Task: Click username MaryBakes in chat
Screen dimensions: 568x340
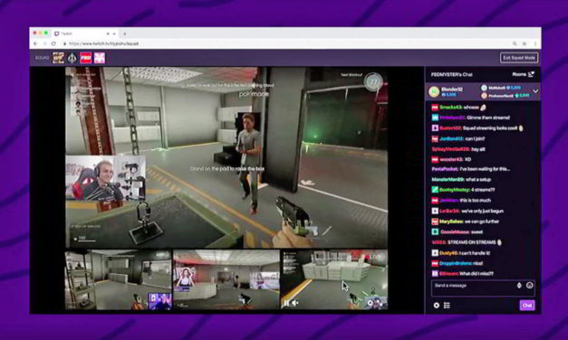Action: [x=451, y=222]
